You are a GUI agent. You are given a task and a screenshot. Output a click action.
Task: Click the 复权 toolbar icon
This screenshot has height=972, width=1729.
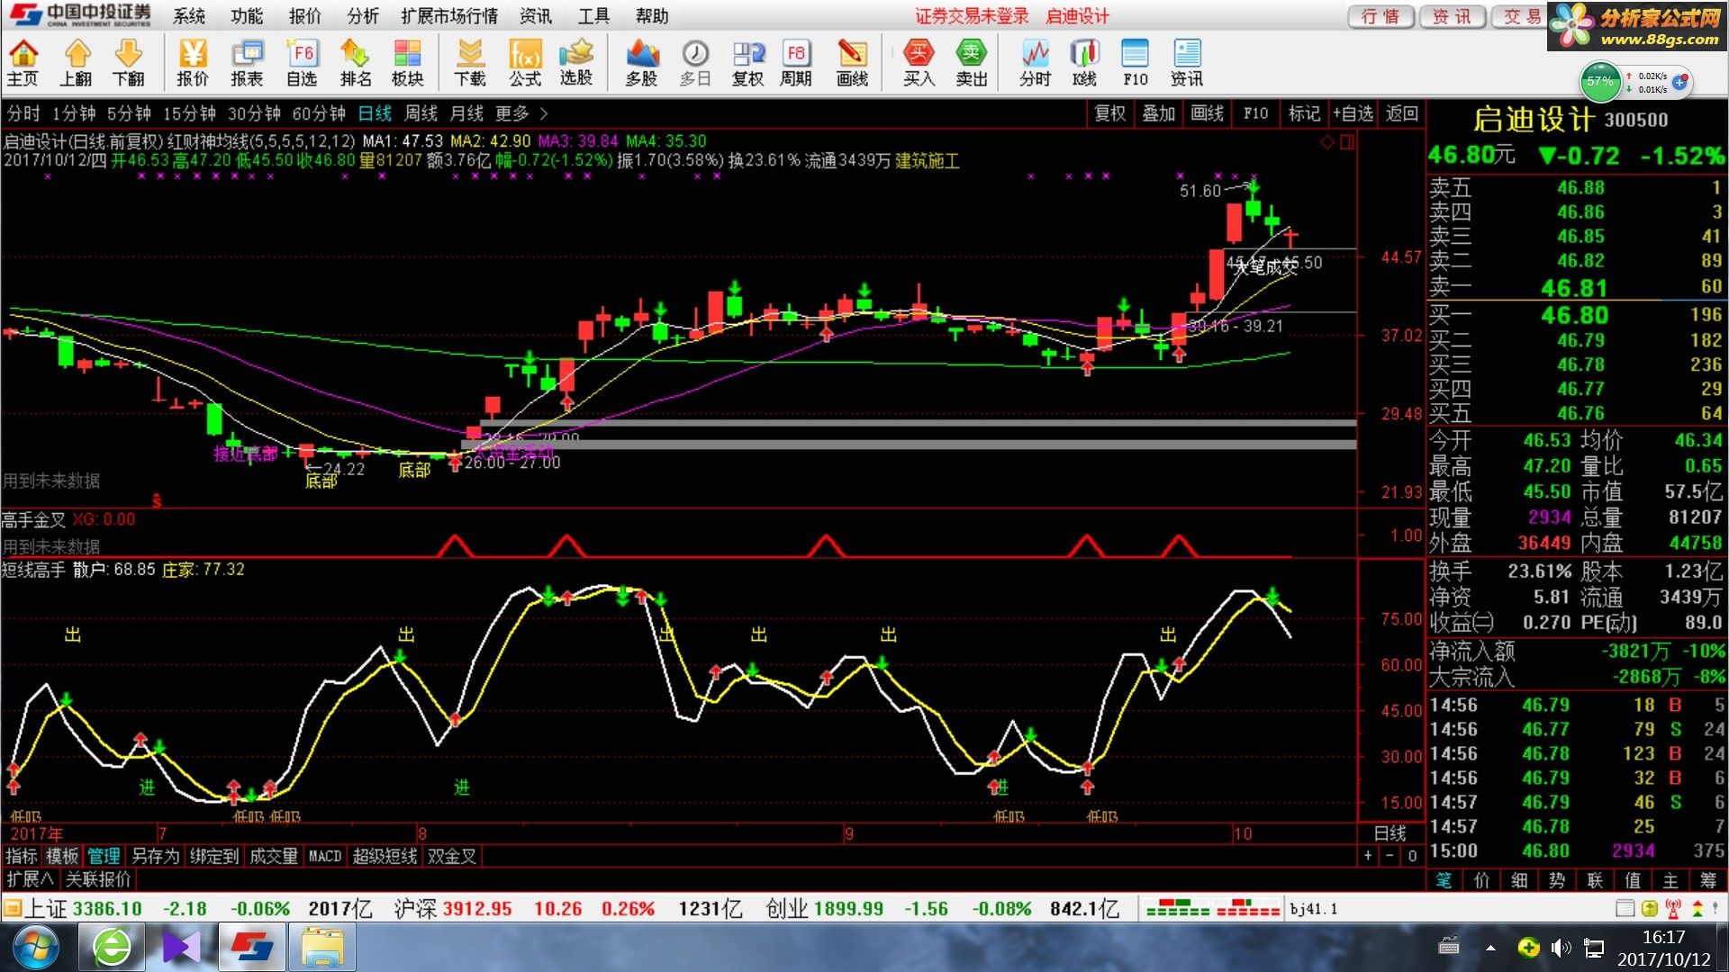click(748, 63)
